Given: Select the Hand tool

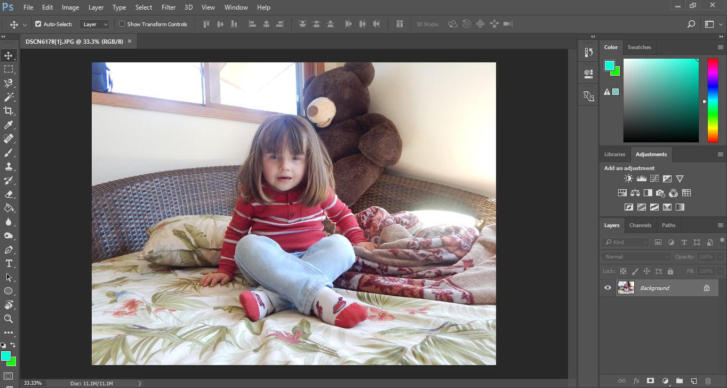Looking at the screenshot, I should click(x=9, y=305).
